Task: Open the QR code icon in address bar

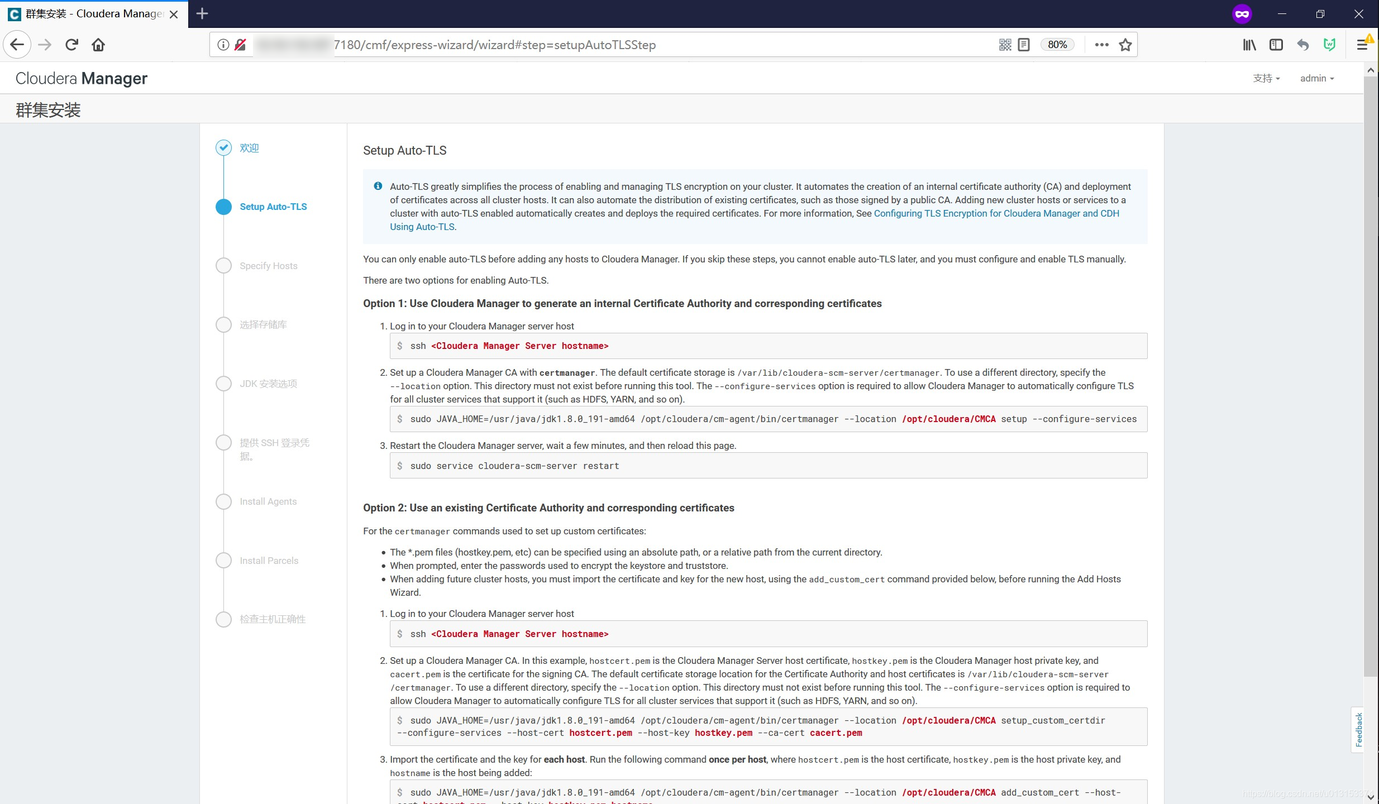Action: point(1005,45)
